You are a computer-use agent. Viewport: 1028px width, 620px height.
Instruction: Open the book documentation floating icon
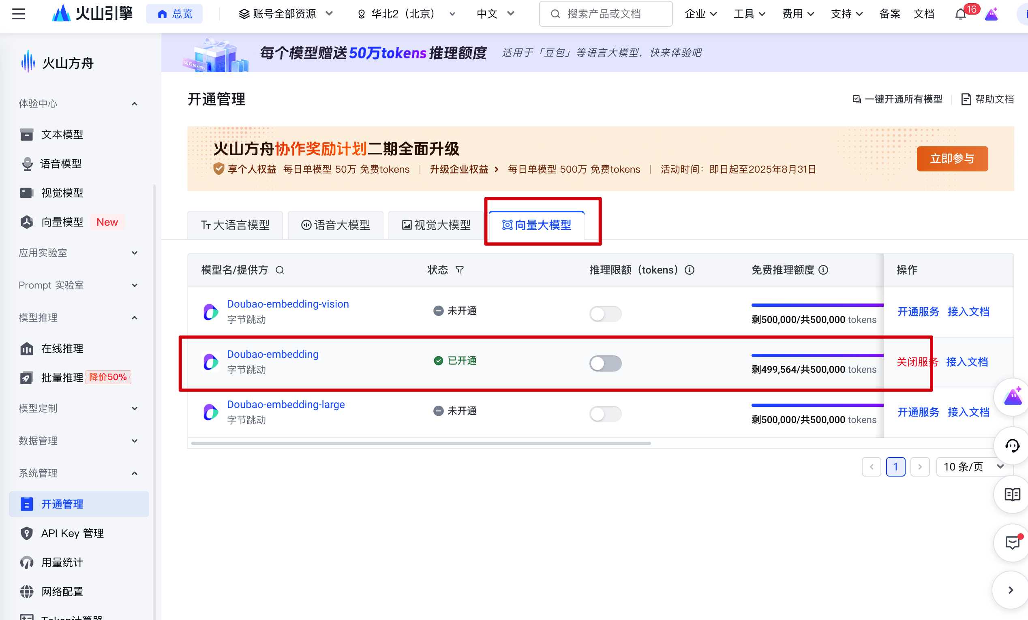click(x=1012, y=494)
